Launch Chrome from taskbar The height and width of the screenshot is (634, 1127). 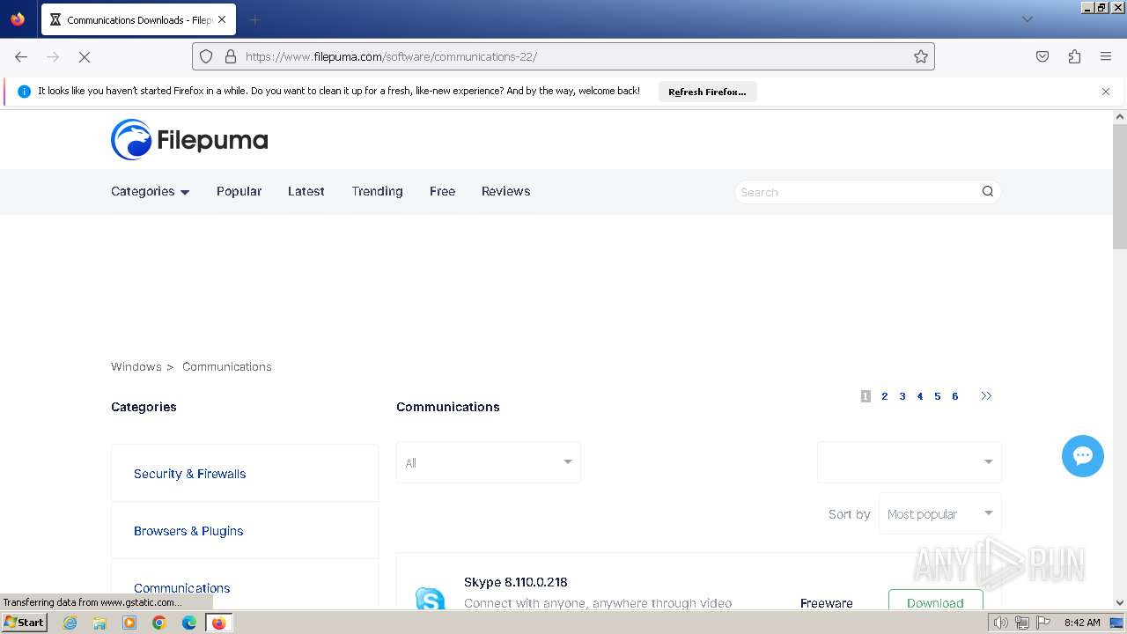tap(159, 623)
